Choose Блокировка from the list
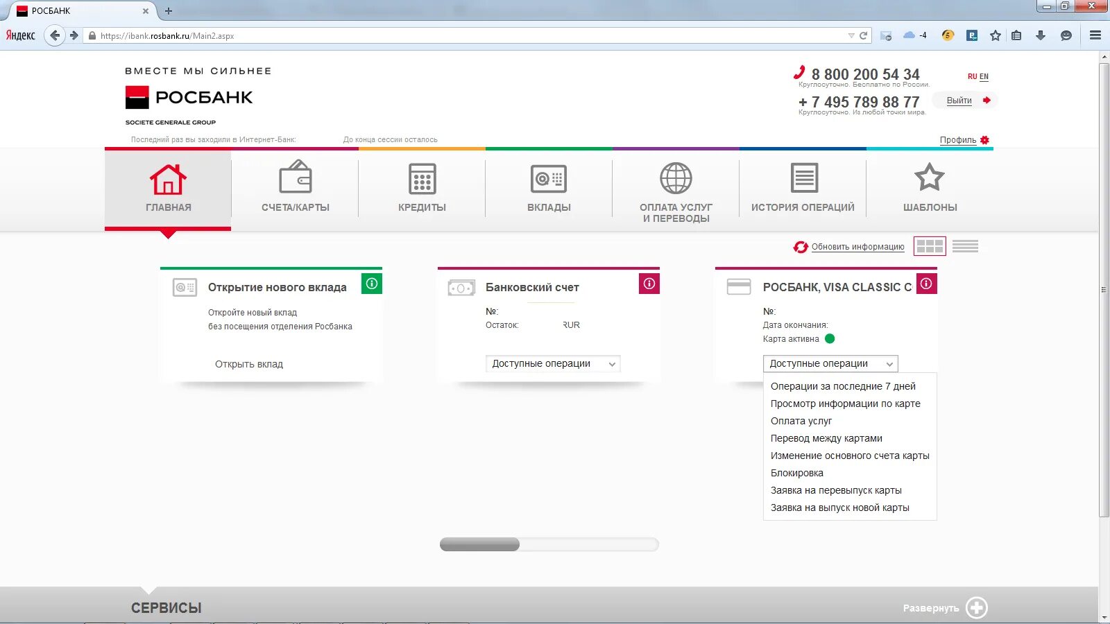 click(797, 473)
